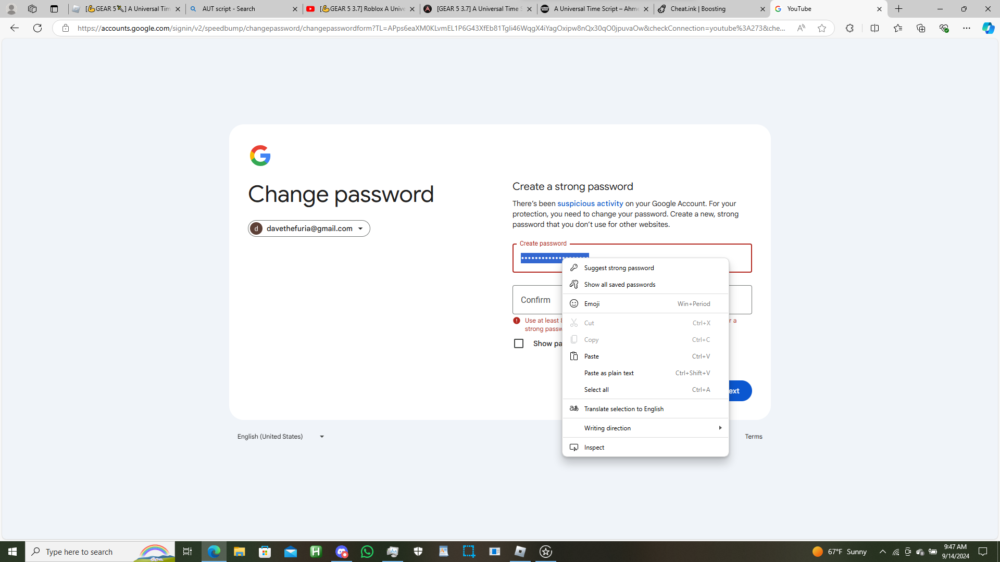The width and height of the screenshot is (1000, 562).
Task: Select Paste in the context menu
Action: (645, 356)
